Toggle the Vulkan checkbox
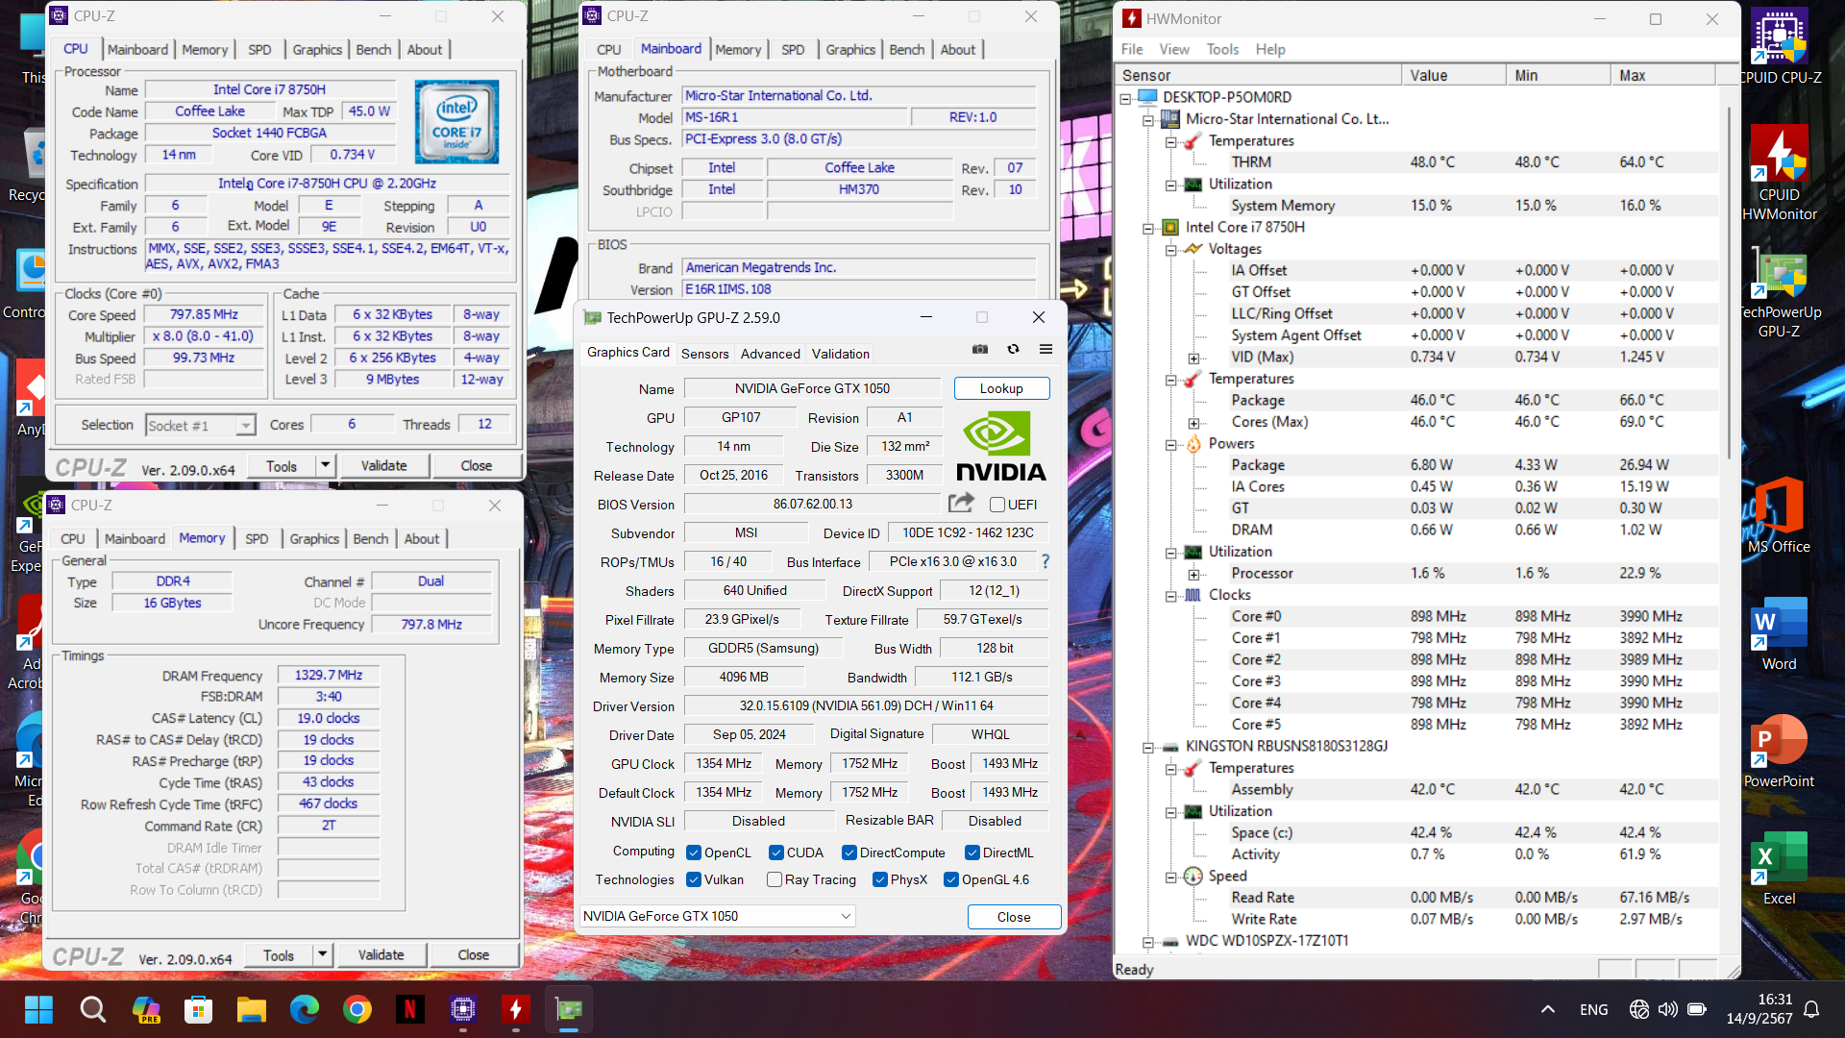 694,879
